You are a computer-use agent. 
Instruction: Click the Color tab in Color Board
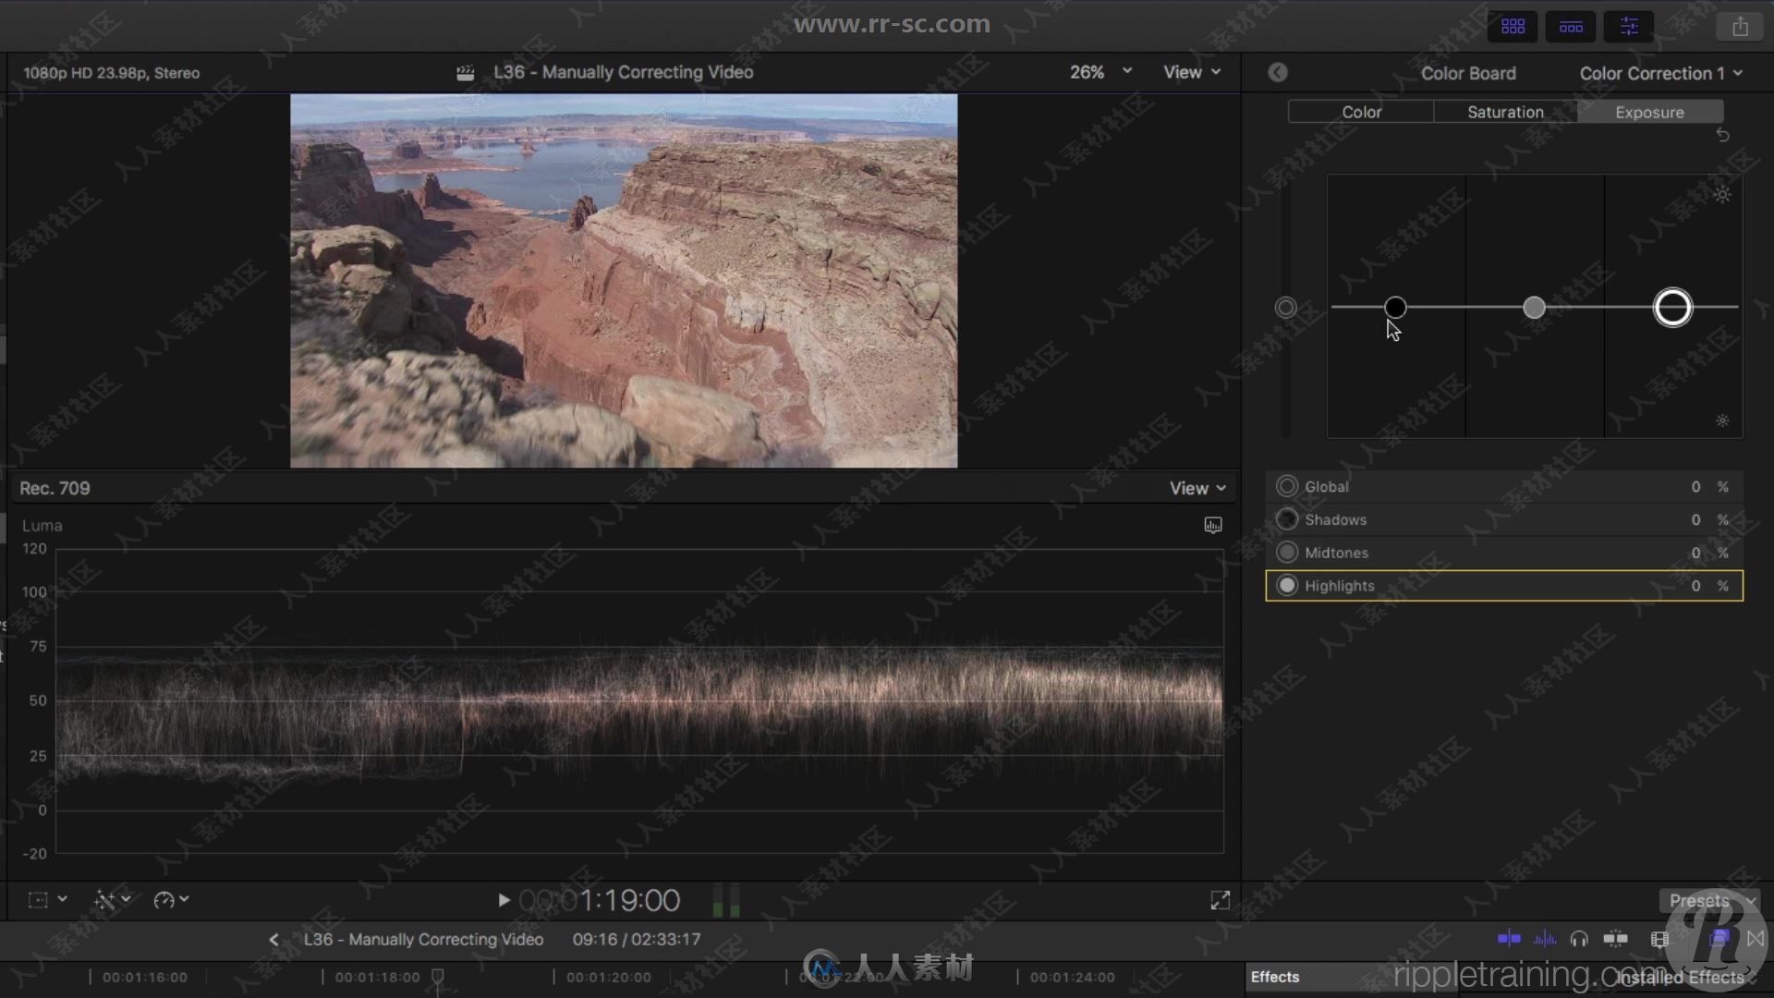point(1360,111)
